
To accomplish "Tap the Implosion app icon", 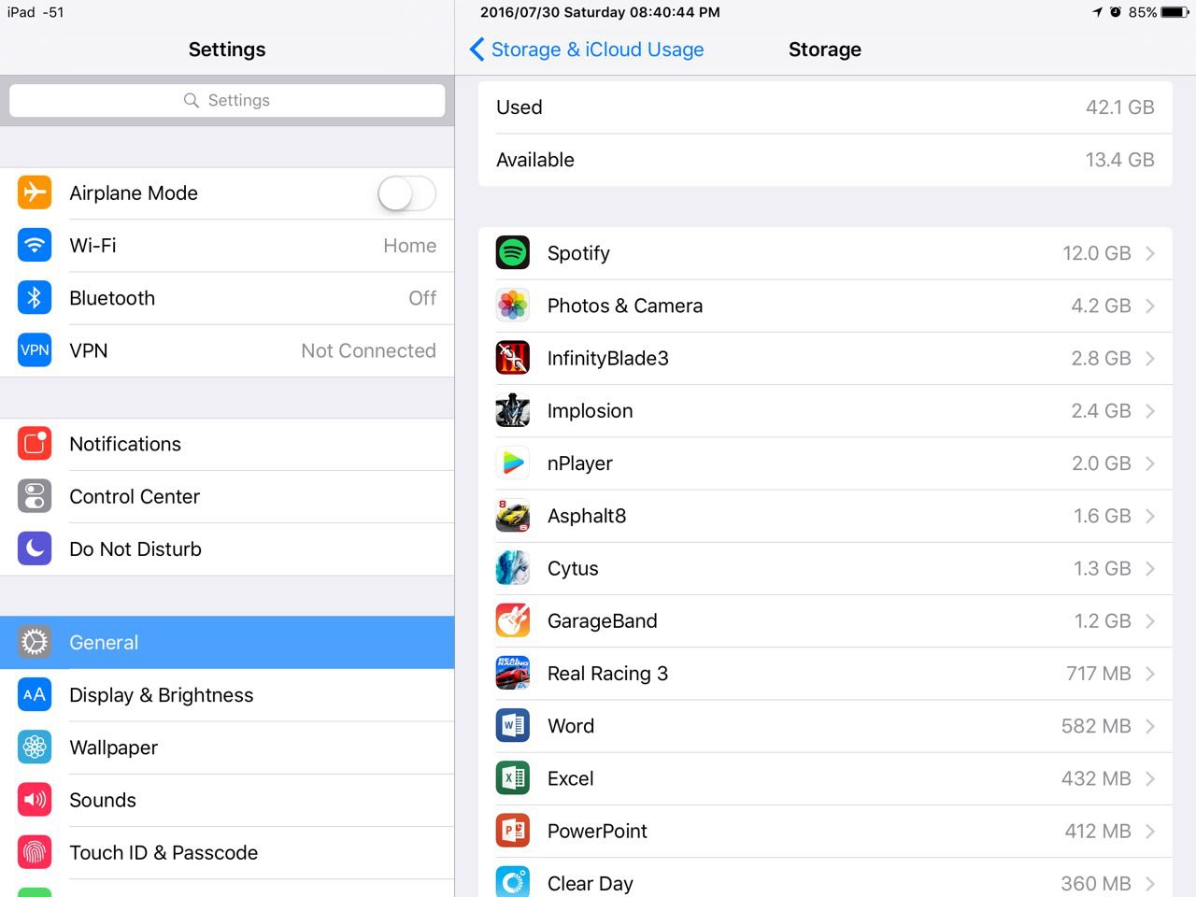I will click(x=513, y=410).
